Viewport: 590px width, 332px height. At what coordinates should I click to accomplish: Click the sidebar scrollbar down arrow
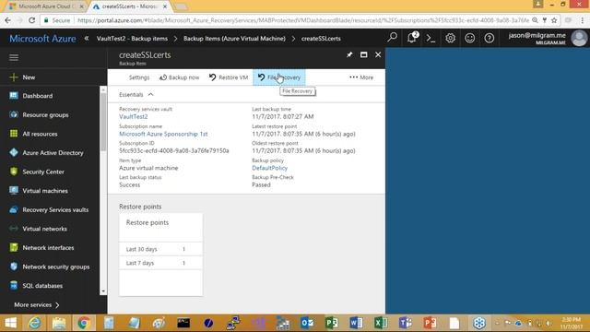[103, 291]
